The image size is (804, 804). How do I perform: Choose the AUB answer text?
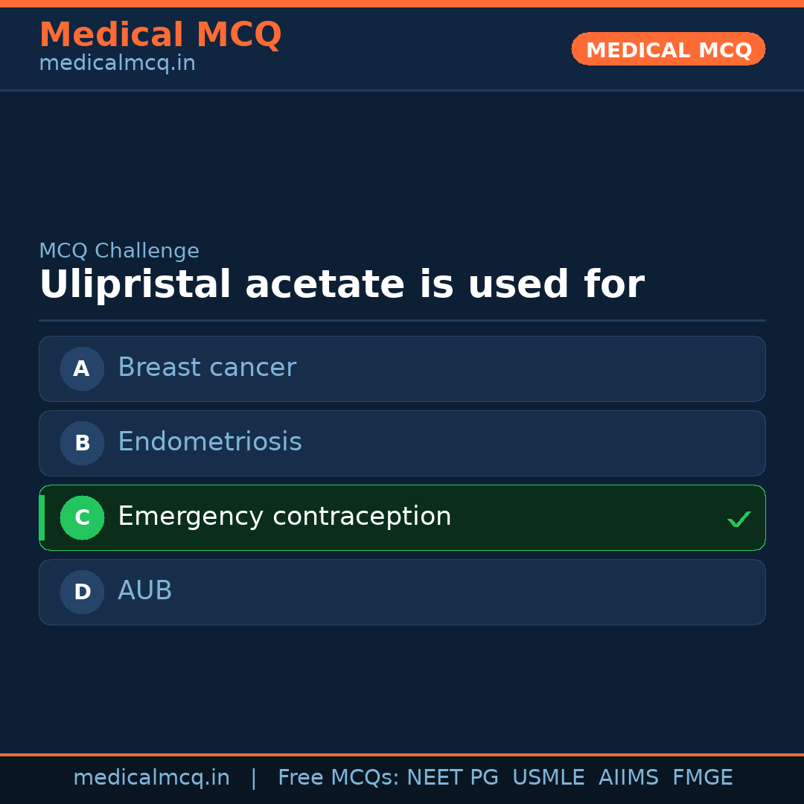coord(145,591)
